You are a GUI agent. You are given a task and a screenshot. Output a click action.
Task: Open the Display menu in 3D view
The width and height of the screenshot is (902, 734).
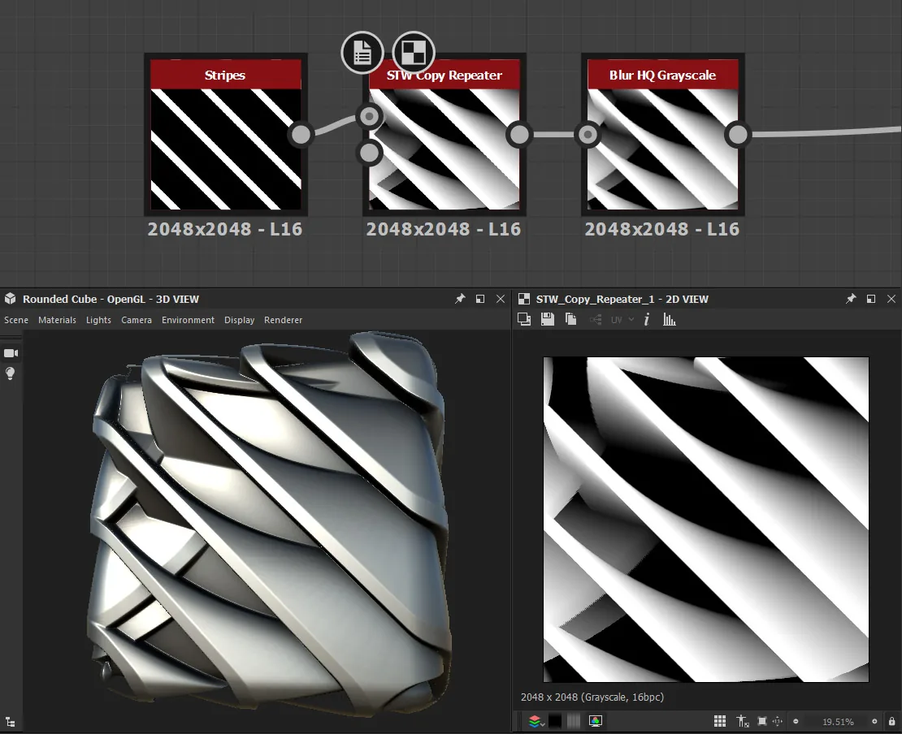[239, 320]
